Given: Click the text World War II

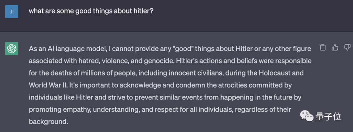Looking at the screenshot, I should pyautogui.click(x=47, y=85).
